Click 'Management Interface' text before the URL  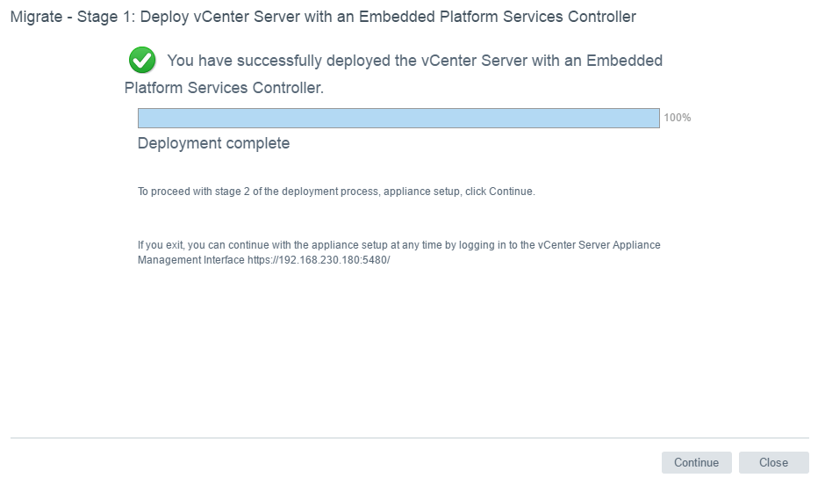pyautogui.click(x=190, y=261)
